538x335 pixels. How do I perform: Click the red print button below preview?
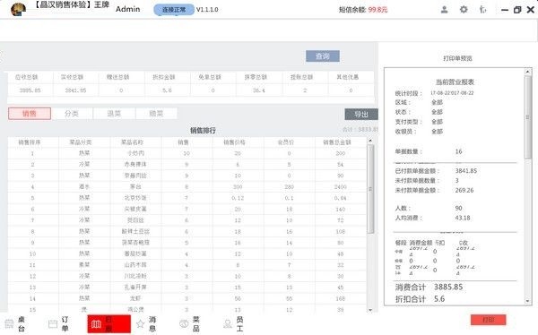[x=489, y=320]
